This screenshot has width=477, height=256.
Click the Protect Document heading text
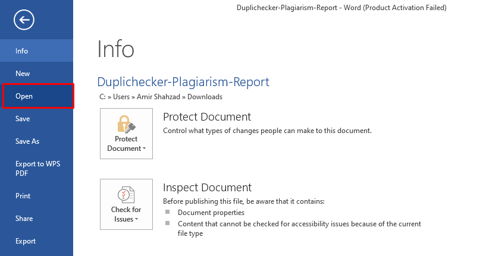pos(207,117)
